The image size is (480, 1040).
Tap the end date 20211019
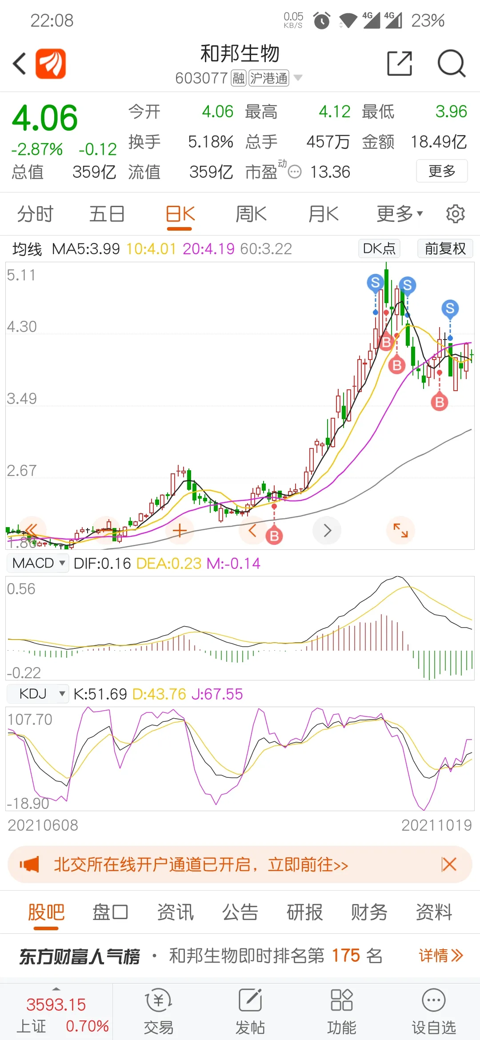pos(436,825)
